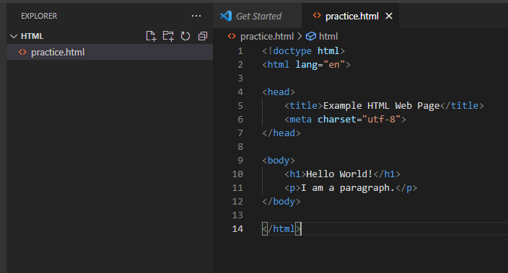This screenshot has height=273, width=508.
Task: Click the "Example HTML Web Page" title text
Action: pyautogui.click(x=381, y=105)
